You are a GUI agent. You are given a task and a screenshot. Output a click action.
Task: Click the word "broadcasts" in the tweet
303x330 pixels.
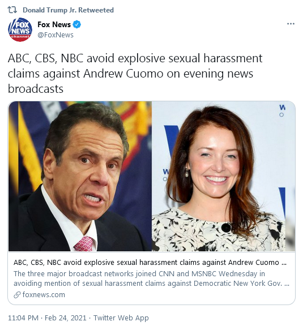coord(36,89)
